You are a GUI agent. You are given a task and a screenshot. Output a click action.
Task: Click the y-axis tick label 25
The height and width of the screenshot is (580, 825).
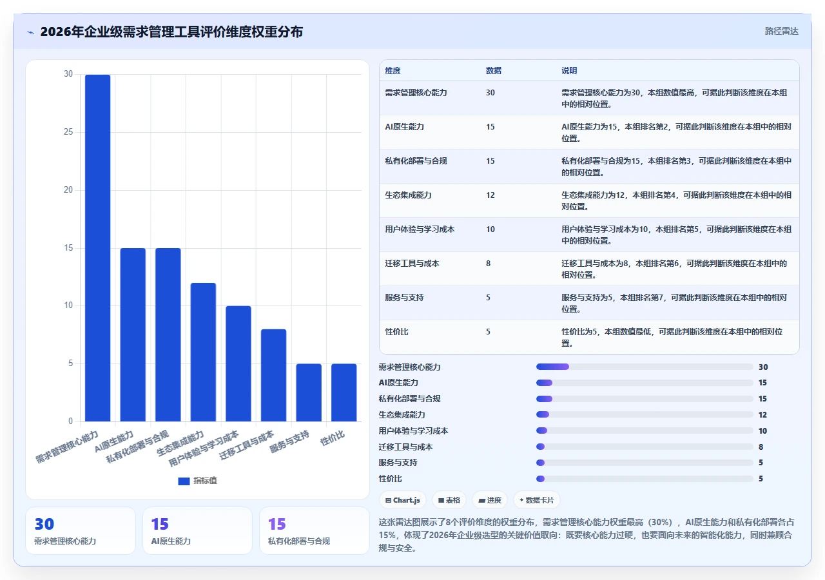[x=68, y=132]
